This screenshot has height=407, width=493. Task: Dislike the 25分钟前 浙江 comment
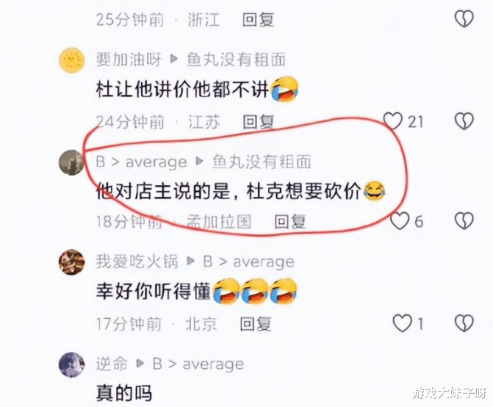pyautogui.click(x=464, y=18)
